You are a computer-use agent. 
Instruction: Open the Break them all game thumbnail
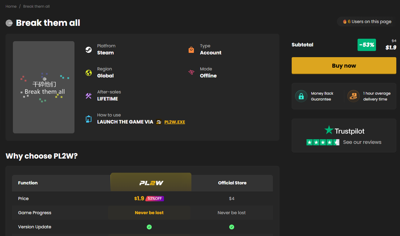[44, 87]
